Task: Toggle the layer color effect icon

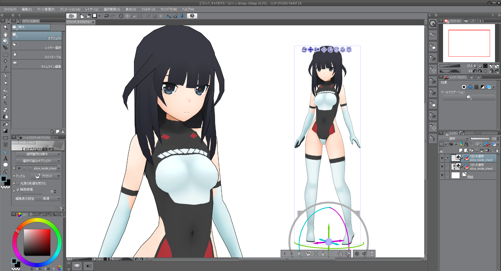Action: (489, 87)
